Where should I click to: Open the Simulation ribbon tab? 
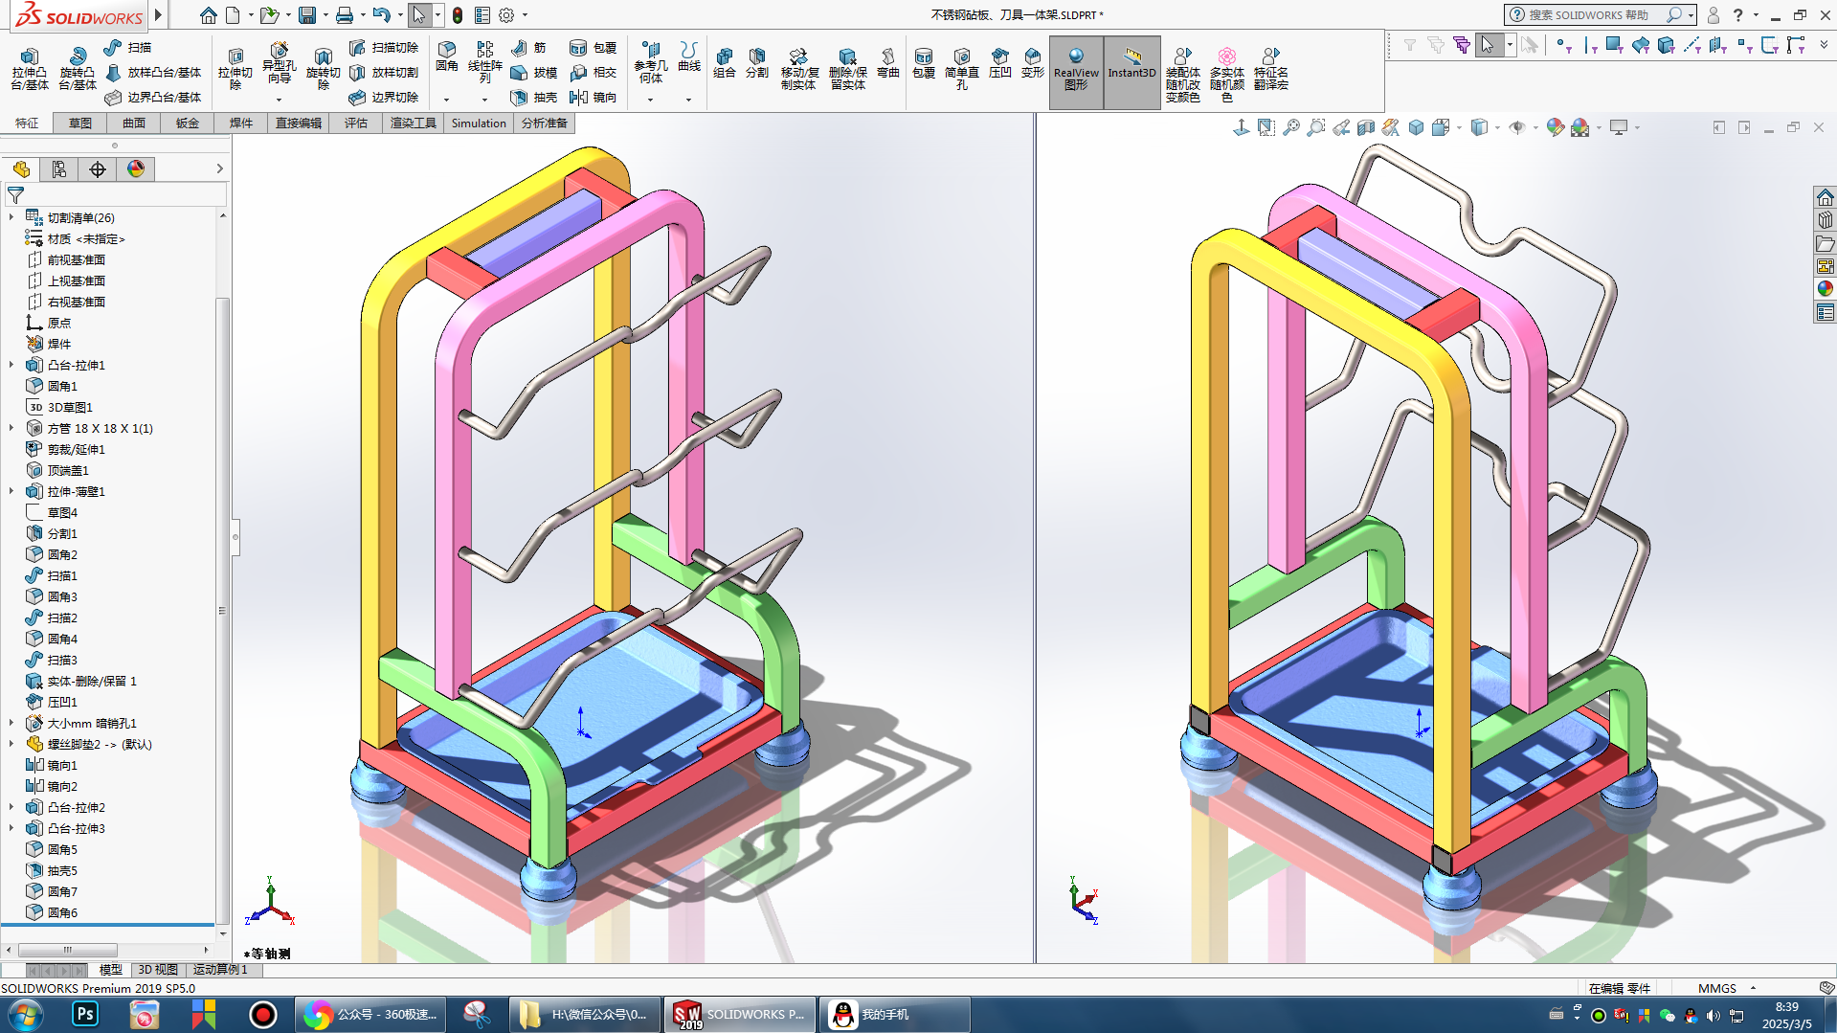point(478,124)
